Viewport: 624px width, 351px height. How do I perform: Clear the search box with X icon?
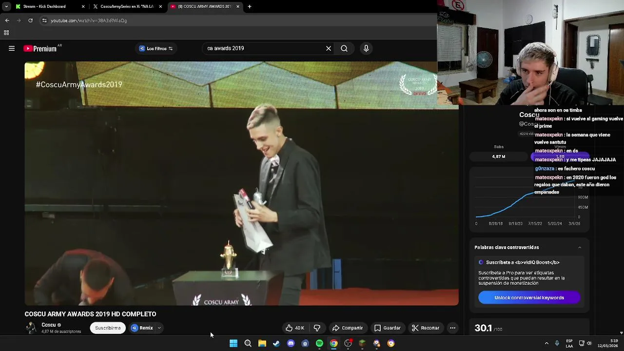point(329,48)
